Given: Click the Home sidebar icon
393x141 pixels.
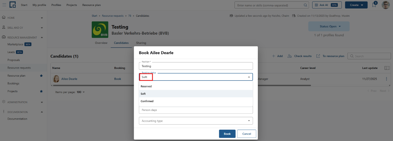Looking at the screenshot, I should pyautogui.click(x=4, y=18).
